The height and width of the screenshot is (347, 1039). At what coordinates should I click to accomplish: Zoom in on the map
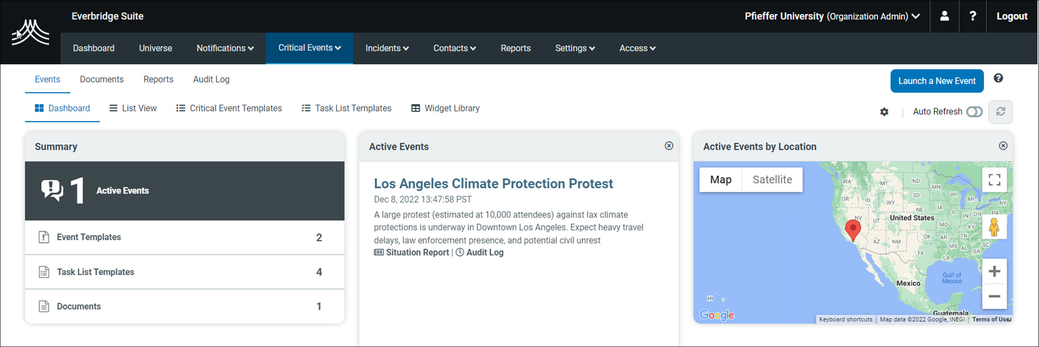point(994,271)
